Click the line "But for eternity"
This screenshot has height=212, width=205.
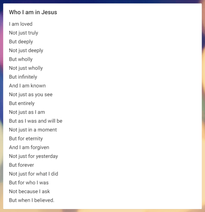[x=26, y=139]
